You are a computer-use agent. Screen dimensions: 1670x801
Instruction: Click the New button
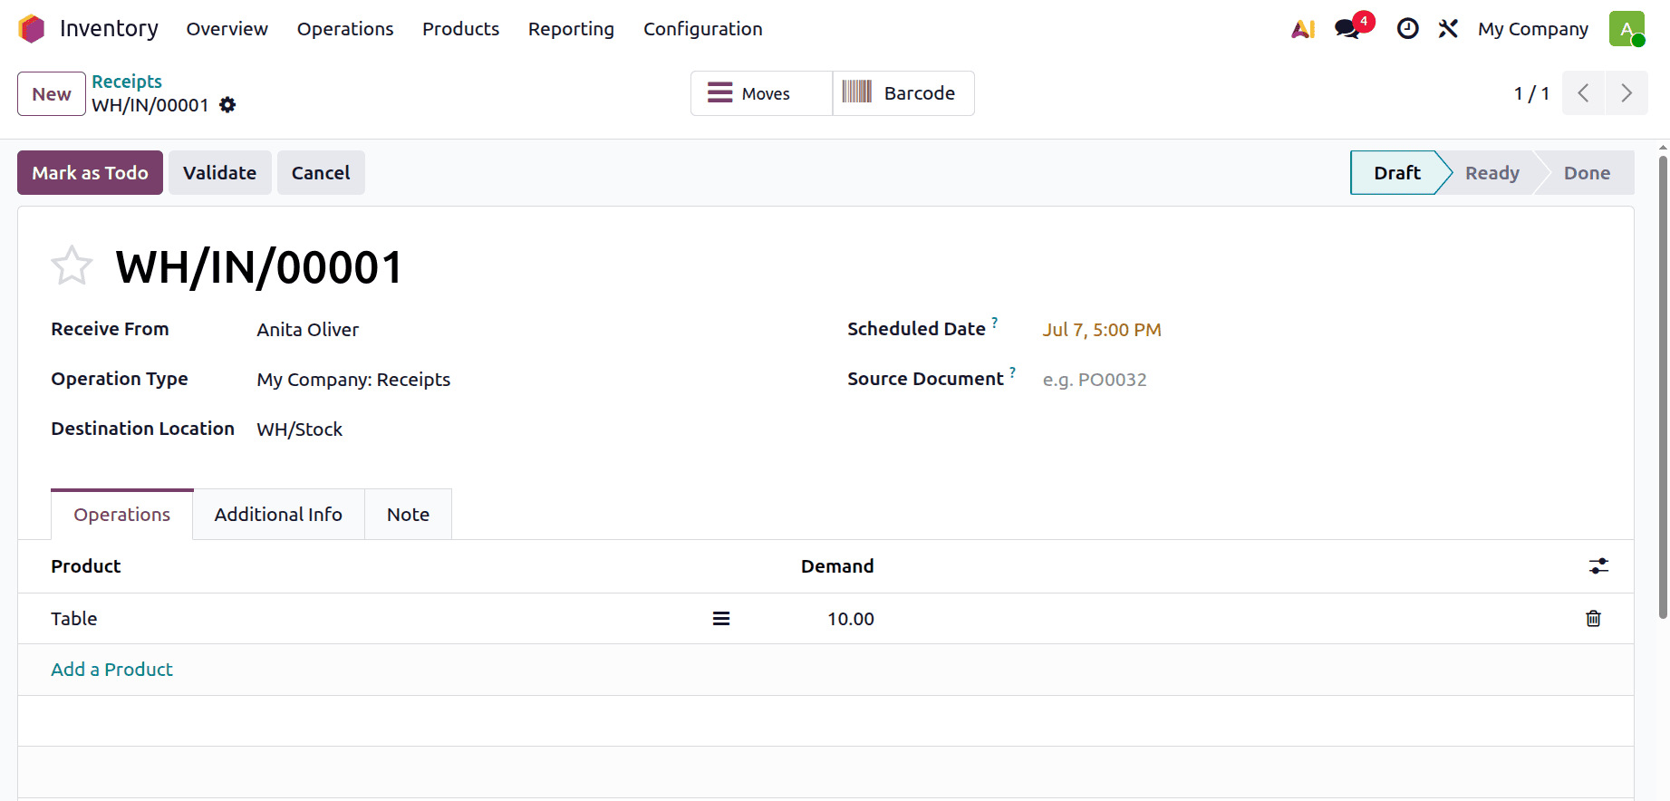[52, 94]
